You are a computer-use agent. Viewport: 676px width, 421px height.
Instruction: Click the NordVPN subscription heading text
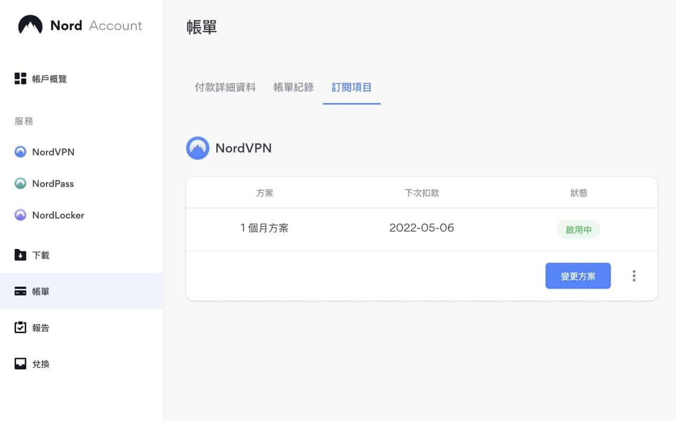[243, 148]
